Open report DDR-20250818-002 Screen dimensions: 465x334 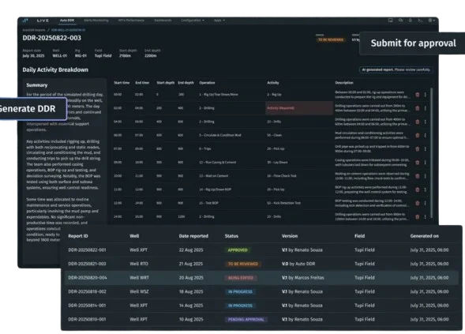(x=87, y=292)
